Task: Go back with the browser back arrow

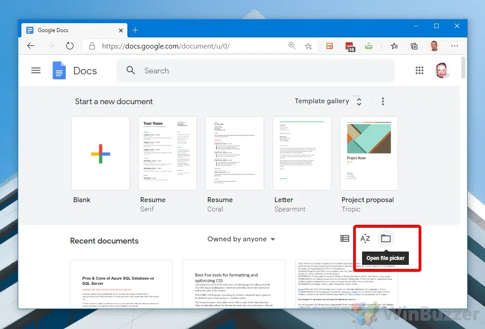Action: [x=31, y=46]
